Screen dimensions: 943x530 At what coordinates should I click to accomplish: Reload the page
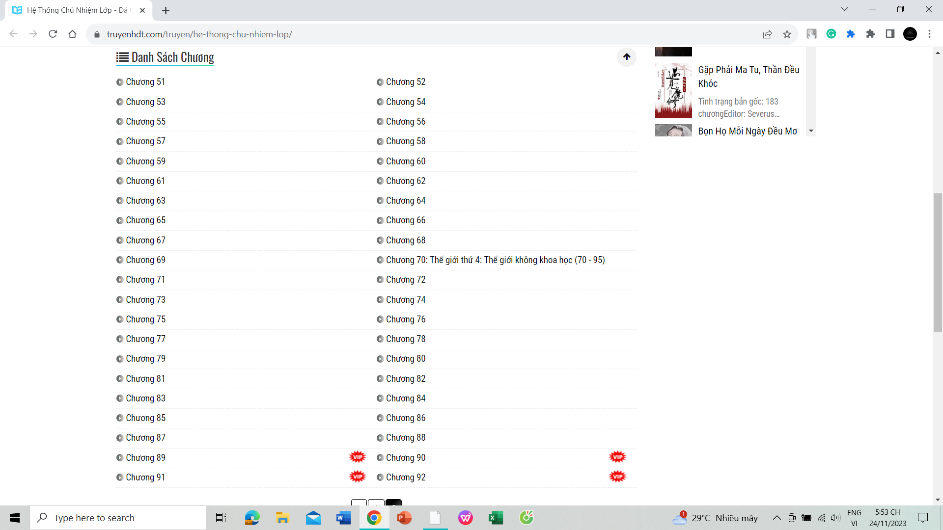(x=53, y=34)
